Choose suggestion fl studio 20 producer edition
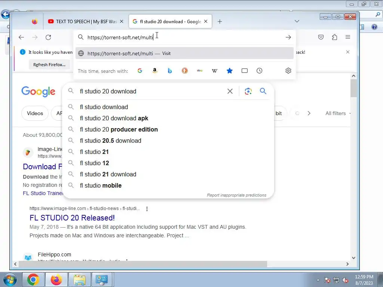Viewport: 383px width, 287px height. point(168,129)
